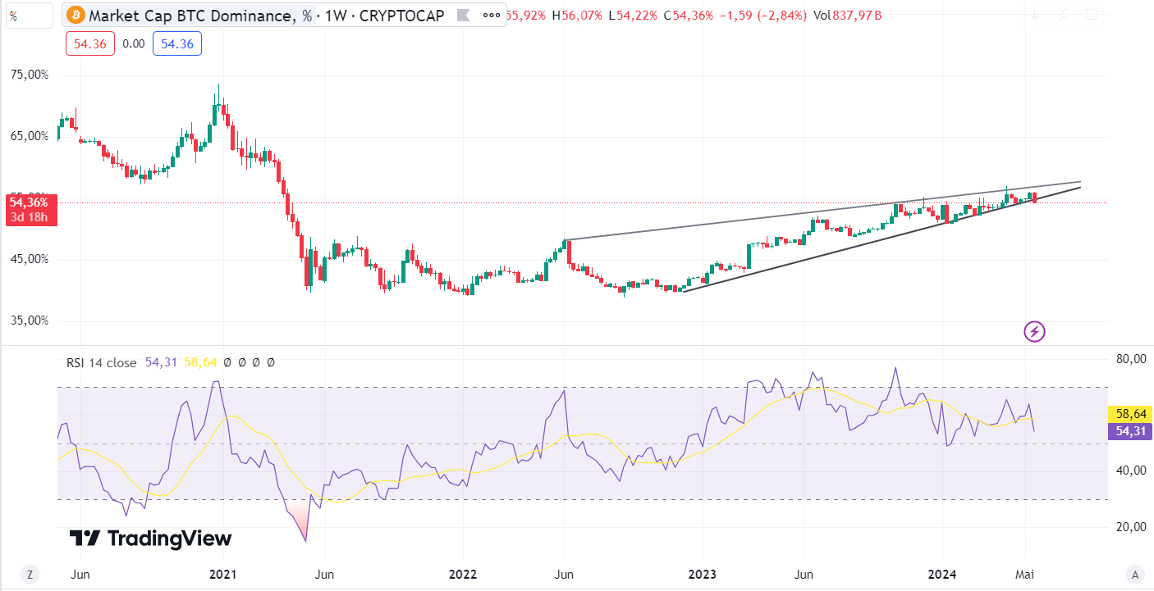Click the Bitcoin logo icon beside the title
This screenshot has height=591, width=1154.
(76, 15)
